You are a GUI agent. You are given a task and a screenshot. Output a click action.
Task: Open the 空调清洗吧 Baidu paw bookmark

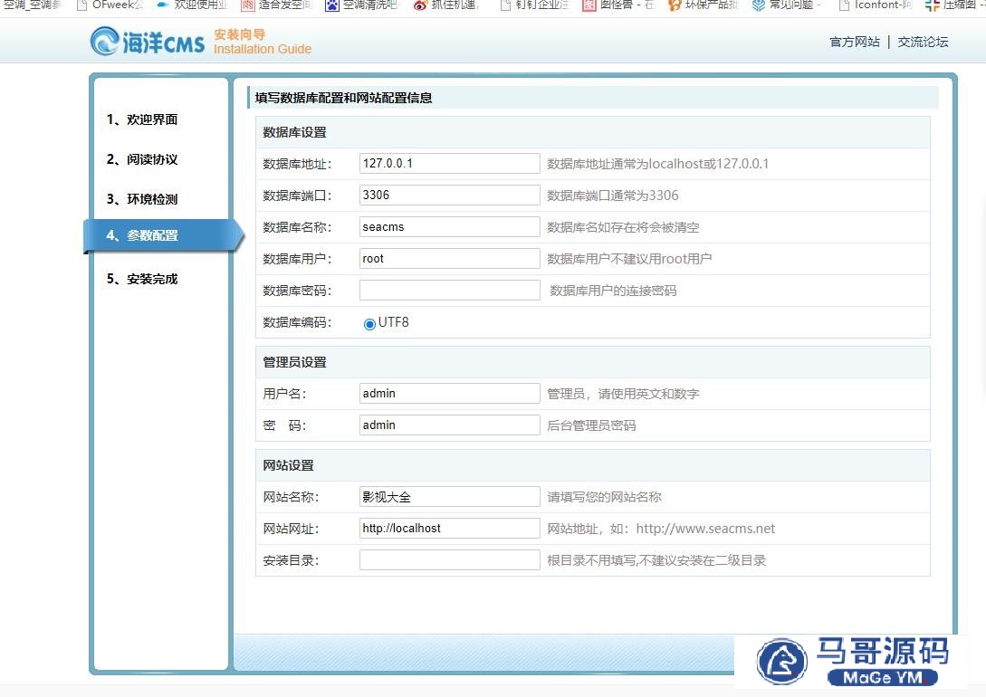tap(361, 5)
